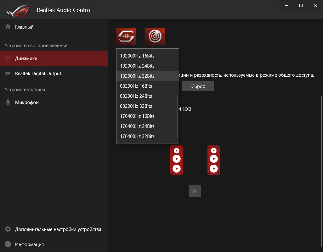Choose 176400Hz 24Bits format
Image resolution: width=323 pixels, height=252 pixels.
click(148, 126)
